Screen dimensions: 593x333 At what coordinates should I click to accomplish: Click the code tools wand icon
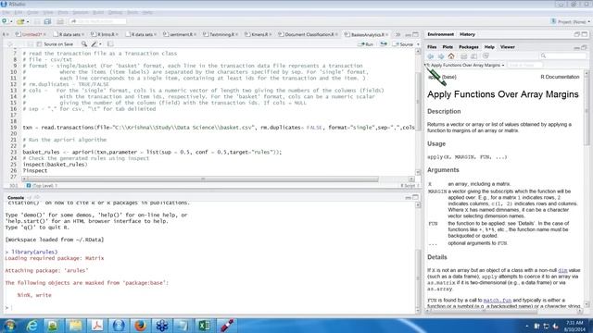click(95, 44)
